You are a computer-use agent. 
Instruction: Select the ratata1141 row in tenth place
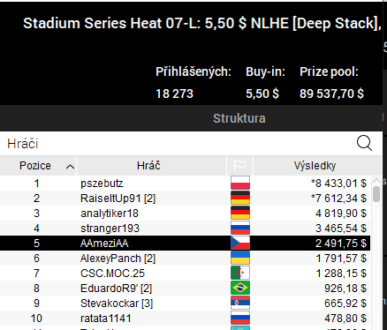click(185, 319)
